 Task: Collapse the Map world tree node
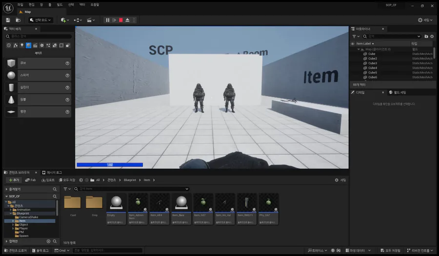pyautogui.click(x=359, y=49)
